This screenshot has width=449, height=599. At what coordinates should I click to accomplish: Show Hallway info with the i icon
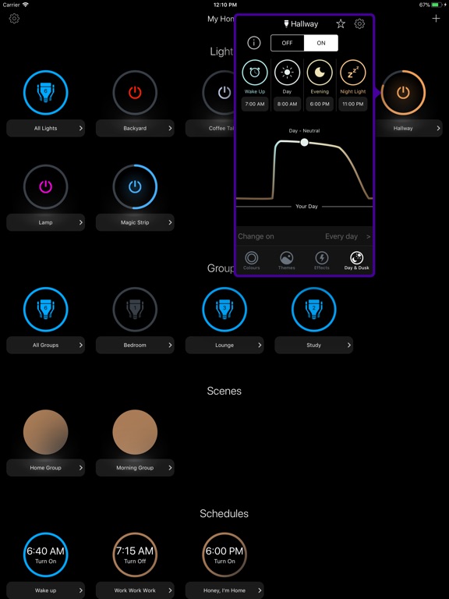point(254,43)
